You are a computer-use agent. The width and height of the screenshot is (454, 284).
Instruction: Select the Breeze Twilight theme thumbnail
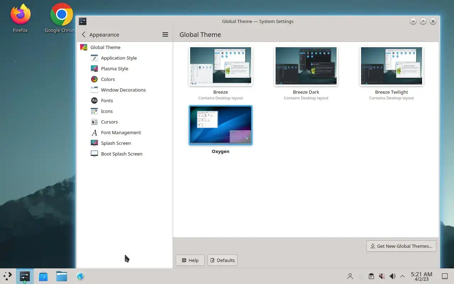coord(392,66)
